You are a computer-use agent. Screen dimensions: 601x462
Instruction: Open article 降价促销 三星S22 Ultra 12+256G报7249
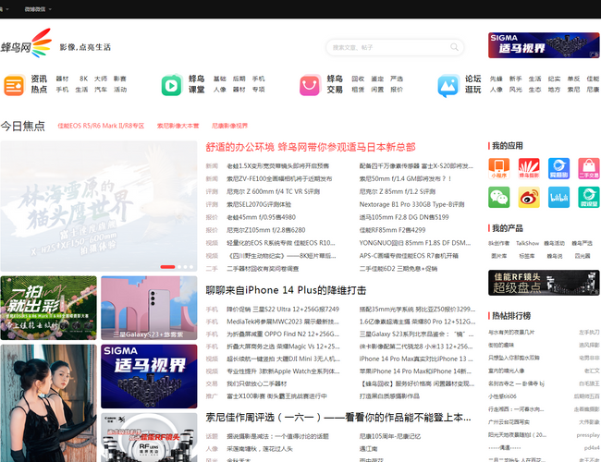click(x=283, y=310)
